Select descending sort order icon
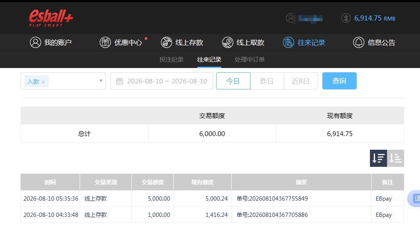 point(378,158)
